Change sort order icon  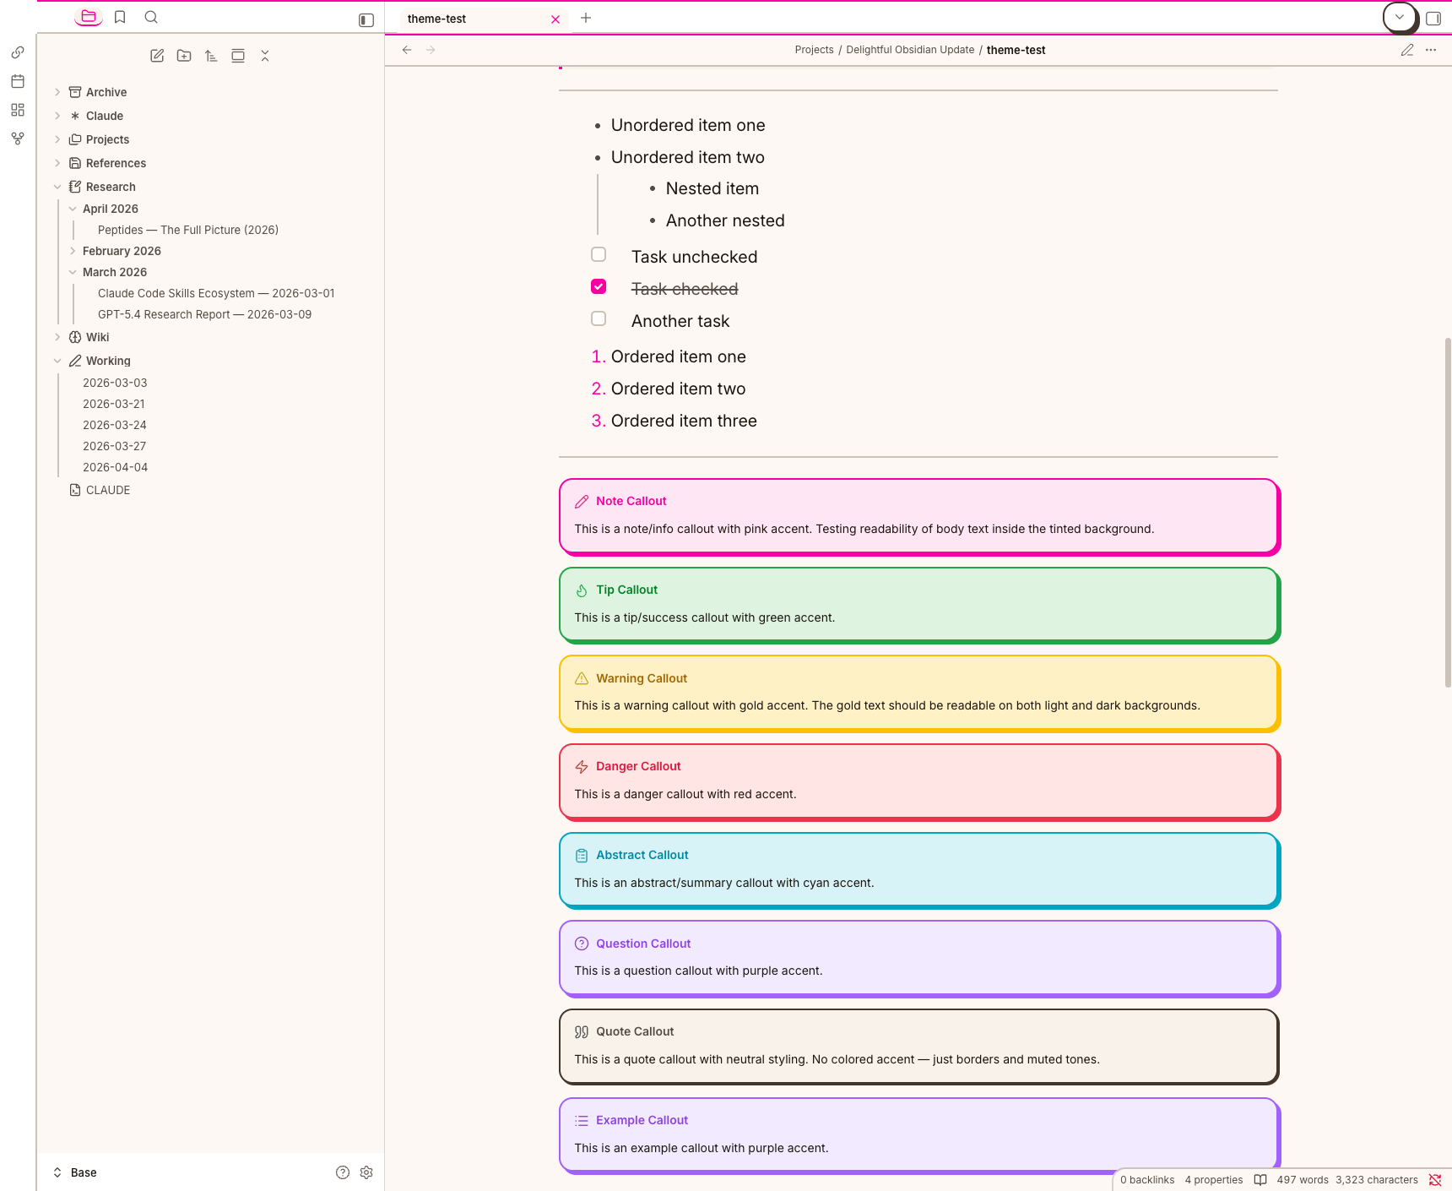point(211,56)
